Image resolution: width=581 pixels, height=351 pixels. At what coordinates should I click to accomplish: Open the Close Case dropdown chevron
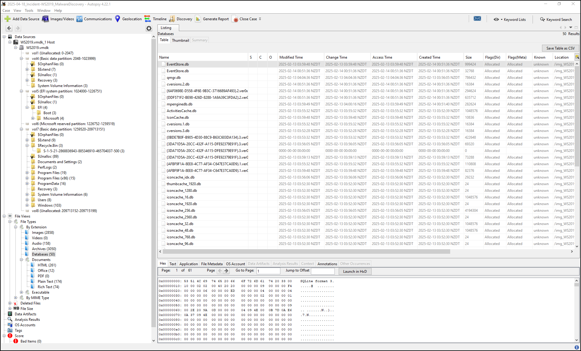[260, 19]
